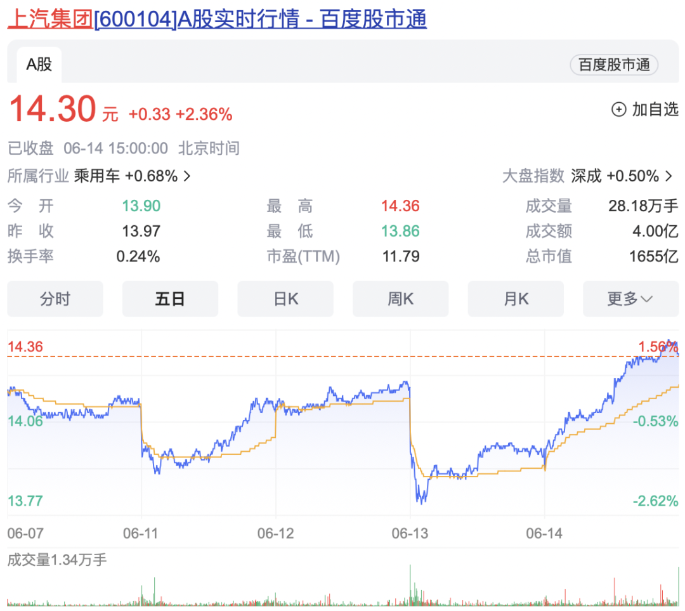Click the 06-07 date label on chart axis
This screenshot has height=611, width=685.
tap(25, 534)
